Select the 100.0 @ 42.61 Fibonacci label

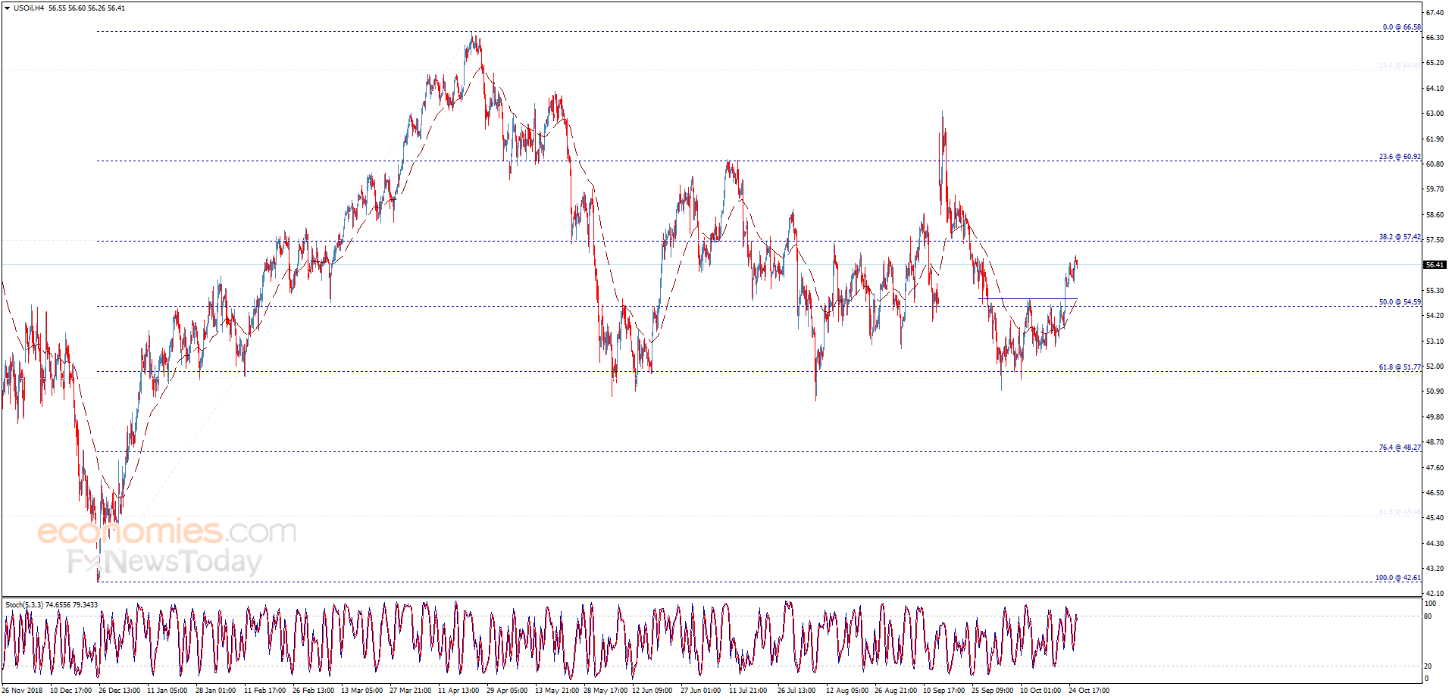click(1398, 578)
